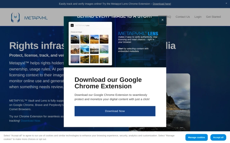Click the cookie consent notice text

point(89,137)
